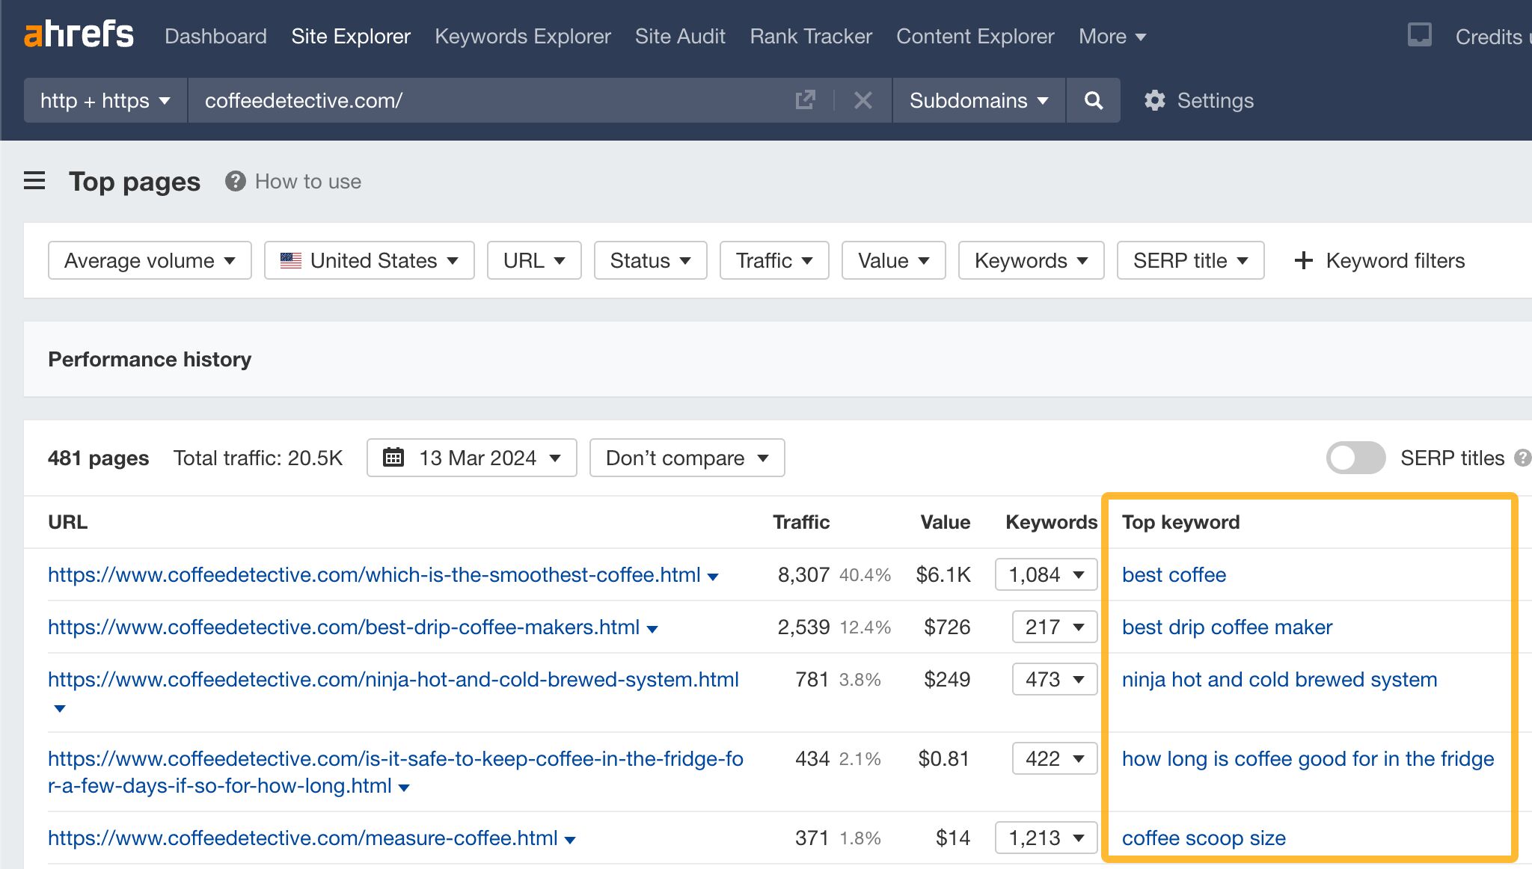Click the Subdomains dropdown selector
Screen dimensions: 1532x869
click(x=975, y=101)
